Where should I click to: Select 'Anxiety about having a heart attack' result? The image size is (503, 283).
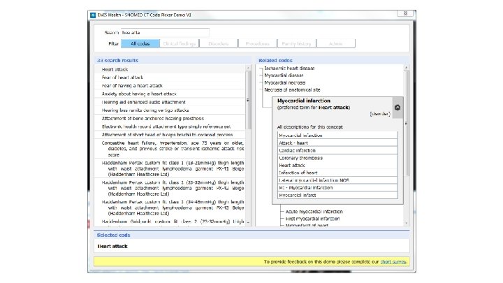point(170,94)
